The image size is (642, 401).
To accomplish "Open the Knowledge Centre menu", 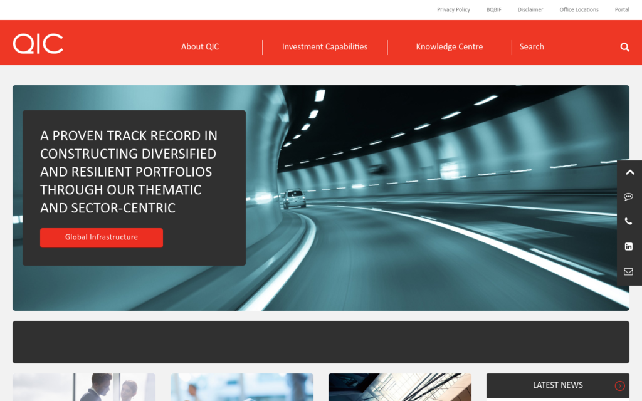I will 450,47.
